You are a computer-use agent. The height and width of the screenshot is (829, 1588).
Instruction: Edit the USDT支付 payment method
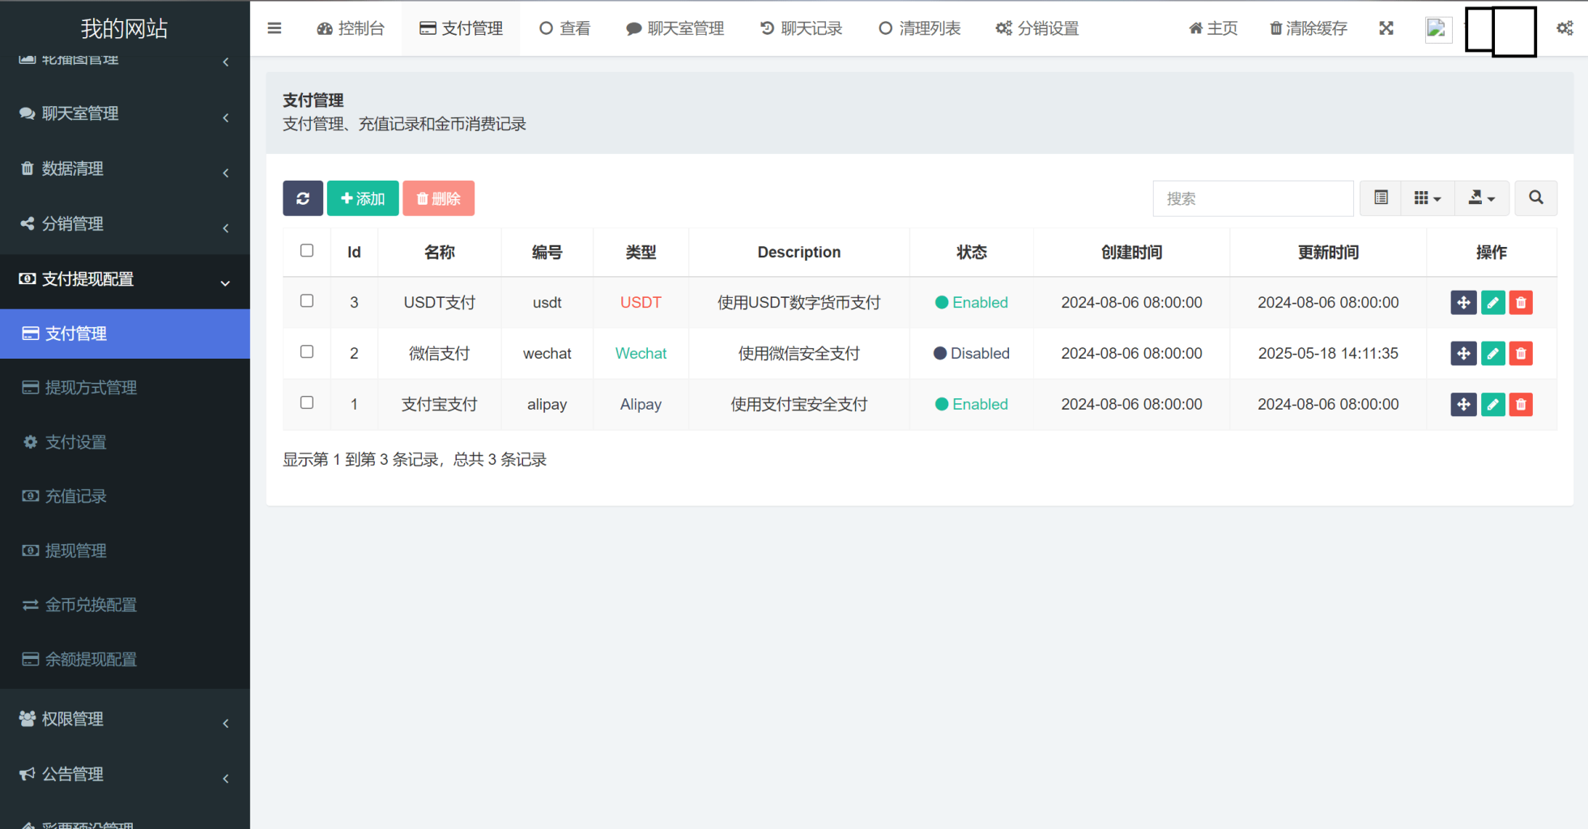[x=1492, y=302]
